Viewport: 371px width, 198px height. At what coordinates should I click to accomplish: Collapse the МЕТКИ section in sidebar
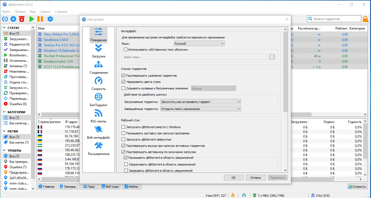tap(5, 131)
